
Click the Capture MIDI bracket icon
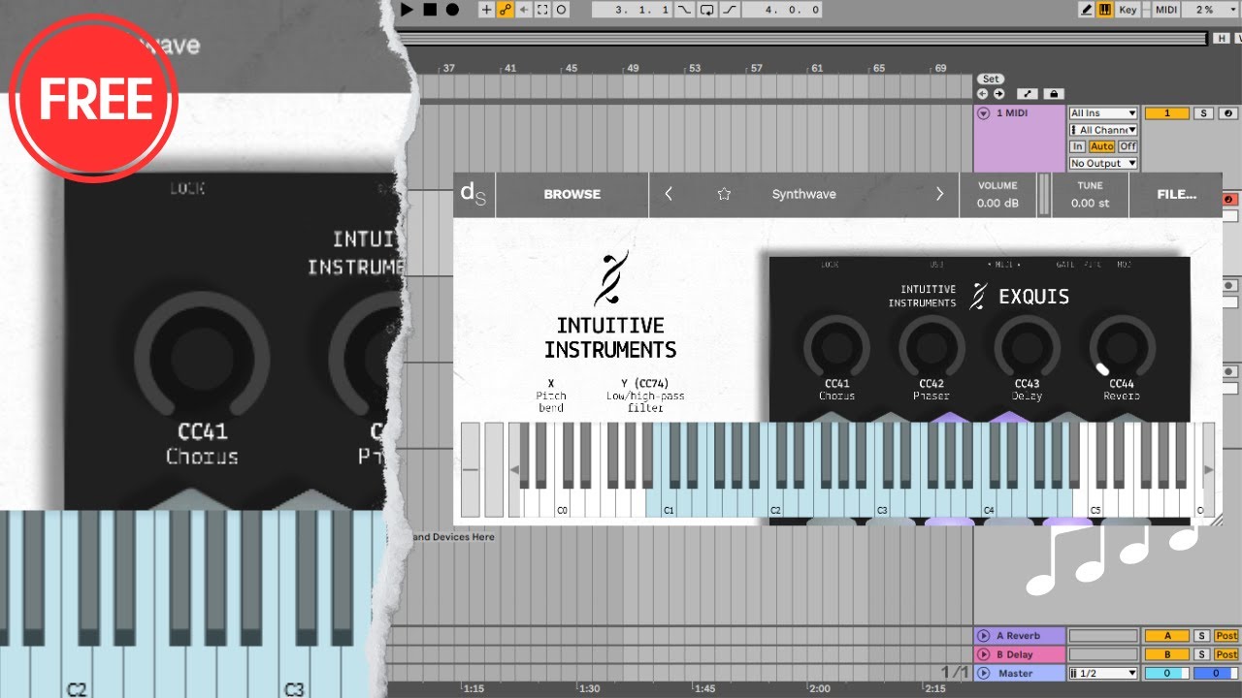pos(542,10)
